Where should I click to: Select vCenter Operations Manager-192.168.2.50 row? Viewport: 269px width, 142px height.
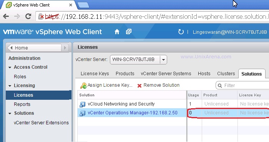point(173,113)
